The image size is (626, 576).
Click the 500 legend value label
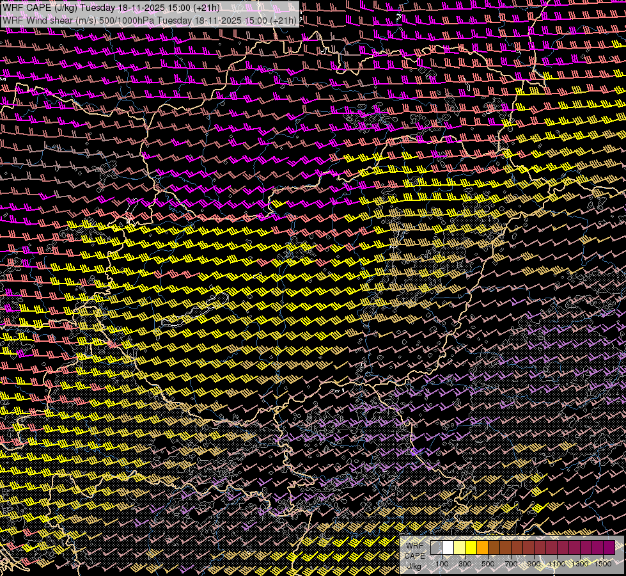[x=488, y=564]
